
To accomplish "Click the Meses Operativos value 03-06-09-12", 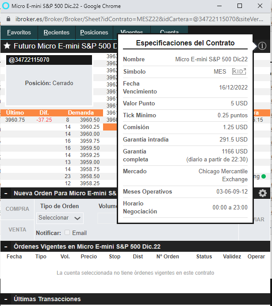I will (x=232, y=192).
